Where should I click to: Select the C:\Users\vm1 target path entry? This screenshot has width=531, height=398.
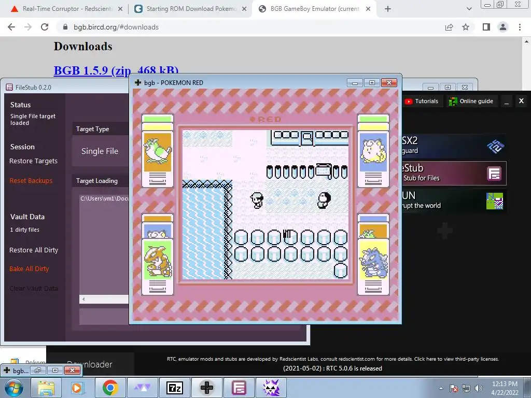click(x=104, y=198)
